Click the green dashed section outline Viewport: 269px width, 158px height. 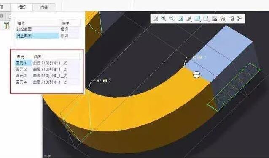(x=234, y=87)
